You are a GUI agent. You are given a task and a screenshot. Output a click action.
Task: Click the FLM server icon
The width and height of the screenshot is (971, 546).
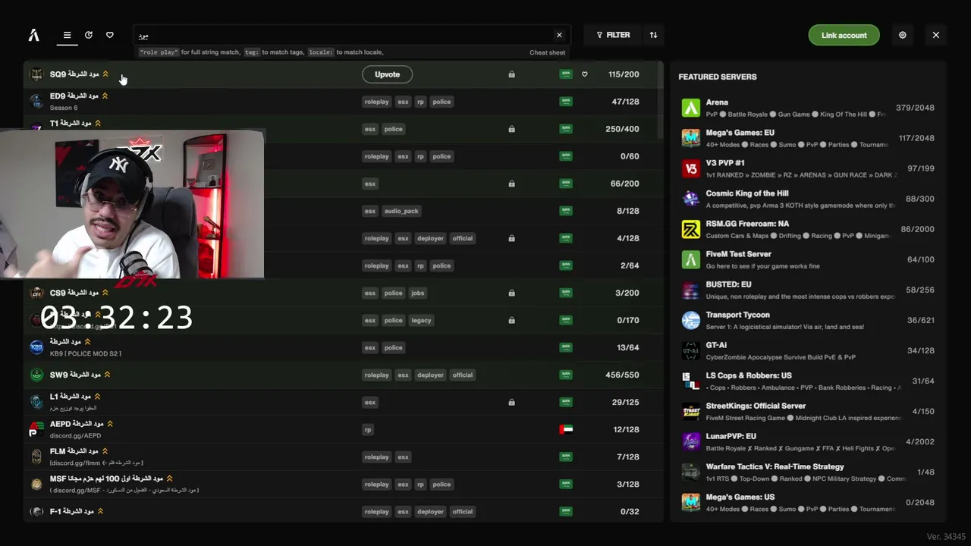tap(36, 457)
